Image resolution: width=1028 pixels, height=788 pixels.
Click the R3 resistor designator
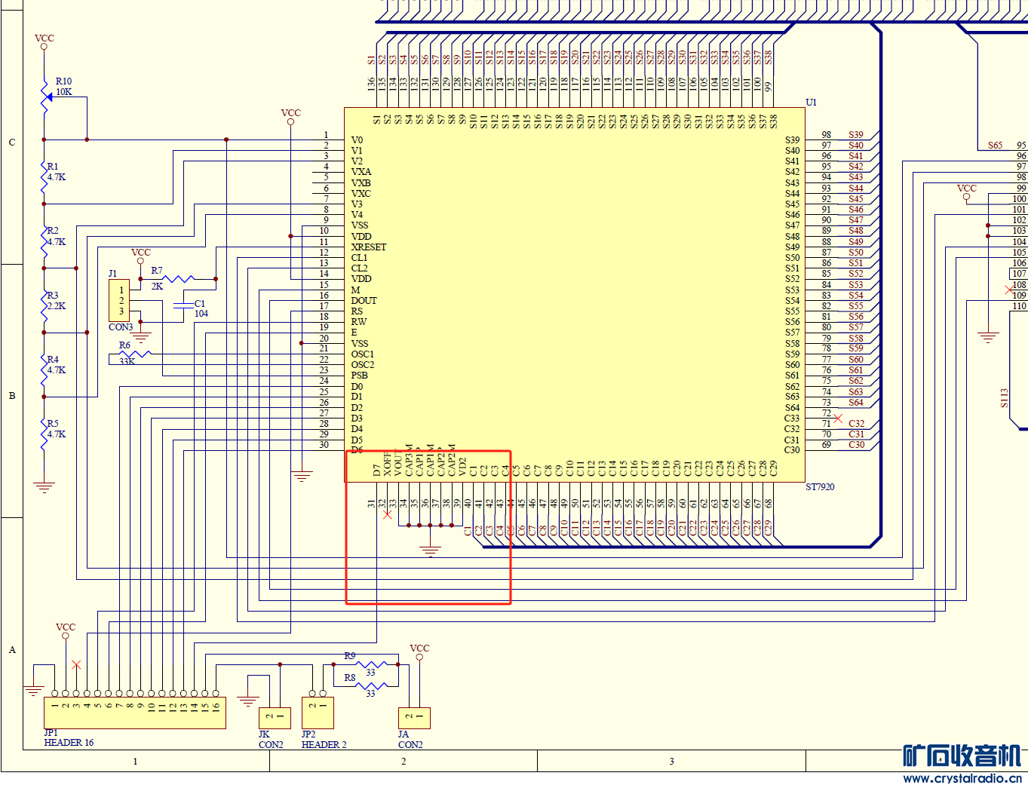click(x=53, y=296)
